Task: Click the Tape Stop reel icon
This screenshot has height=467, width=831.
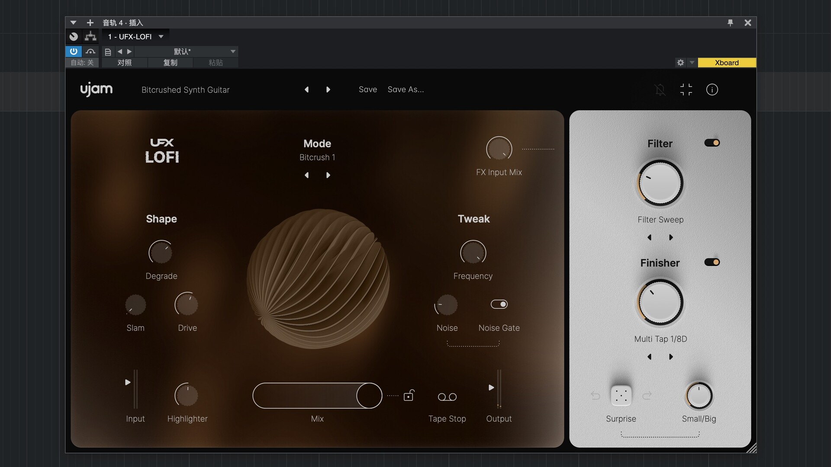Action: point(447,397)
